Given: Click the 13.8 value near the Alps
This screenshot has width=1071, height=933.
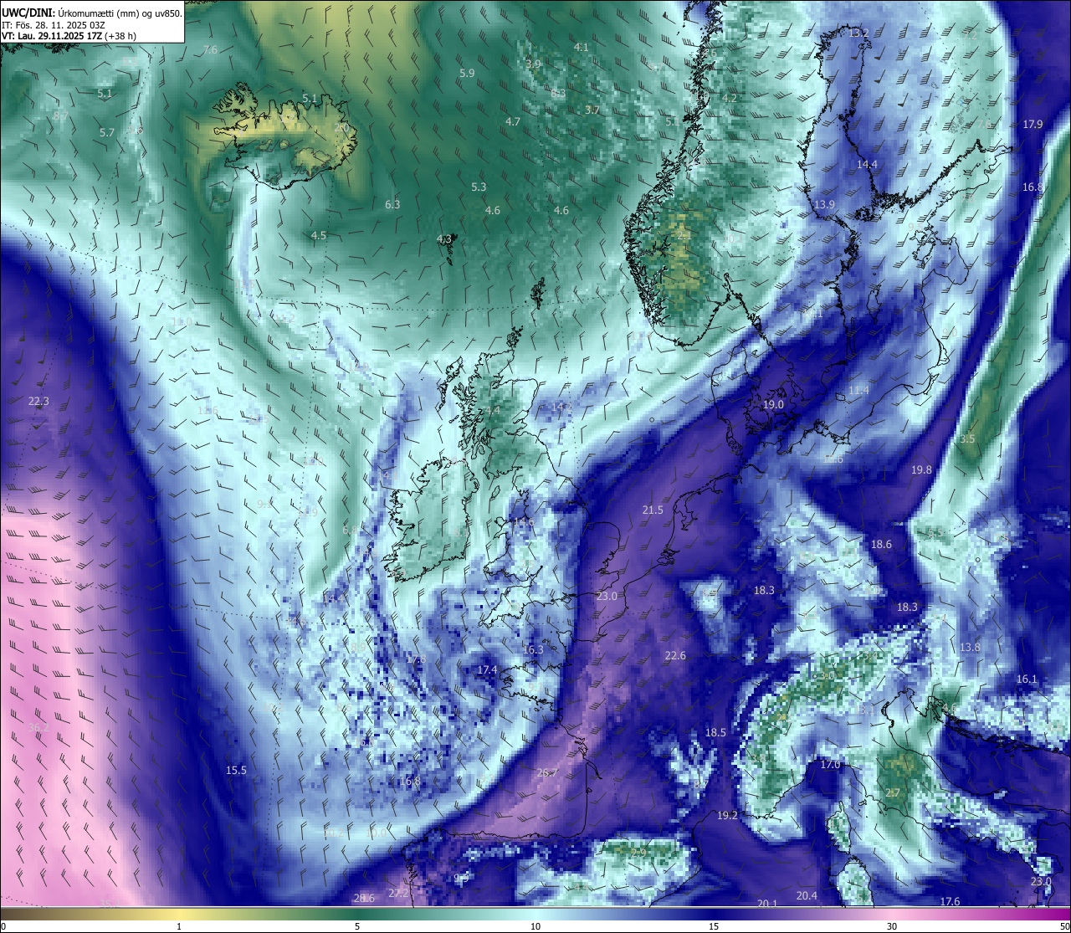Looking at the screenshot, I should point(970,648).
